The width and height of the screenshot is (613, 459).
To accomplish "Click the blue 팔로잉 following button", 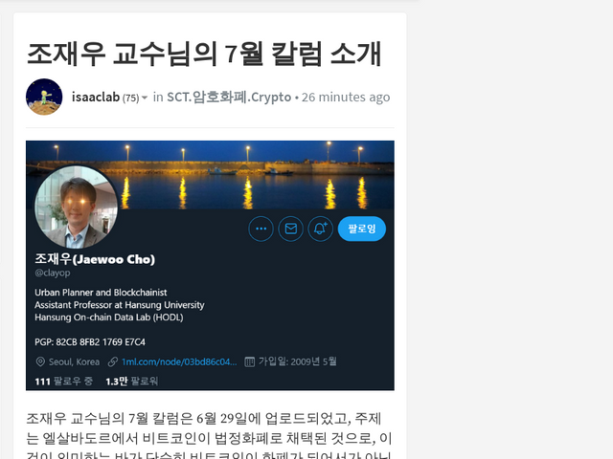I will point(362,229).
